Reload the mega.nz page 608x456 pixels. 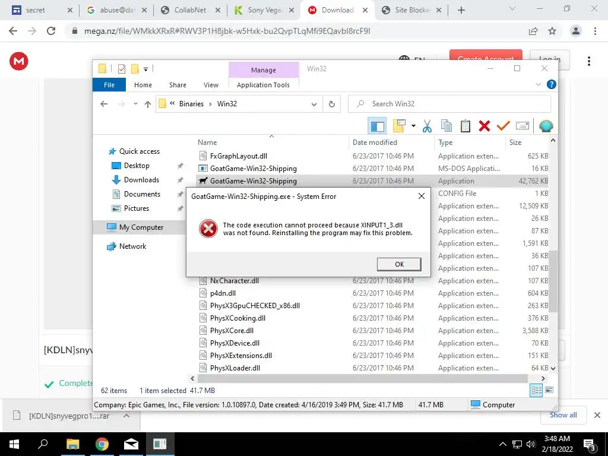pos(51,31)
